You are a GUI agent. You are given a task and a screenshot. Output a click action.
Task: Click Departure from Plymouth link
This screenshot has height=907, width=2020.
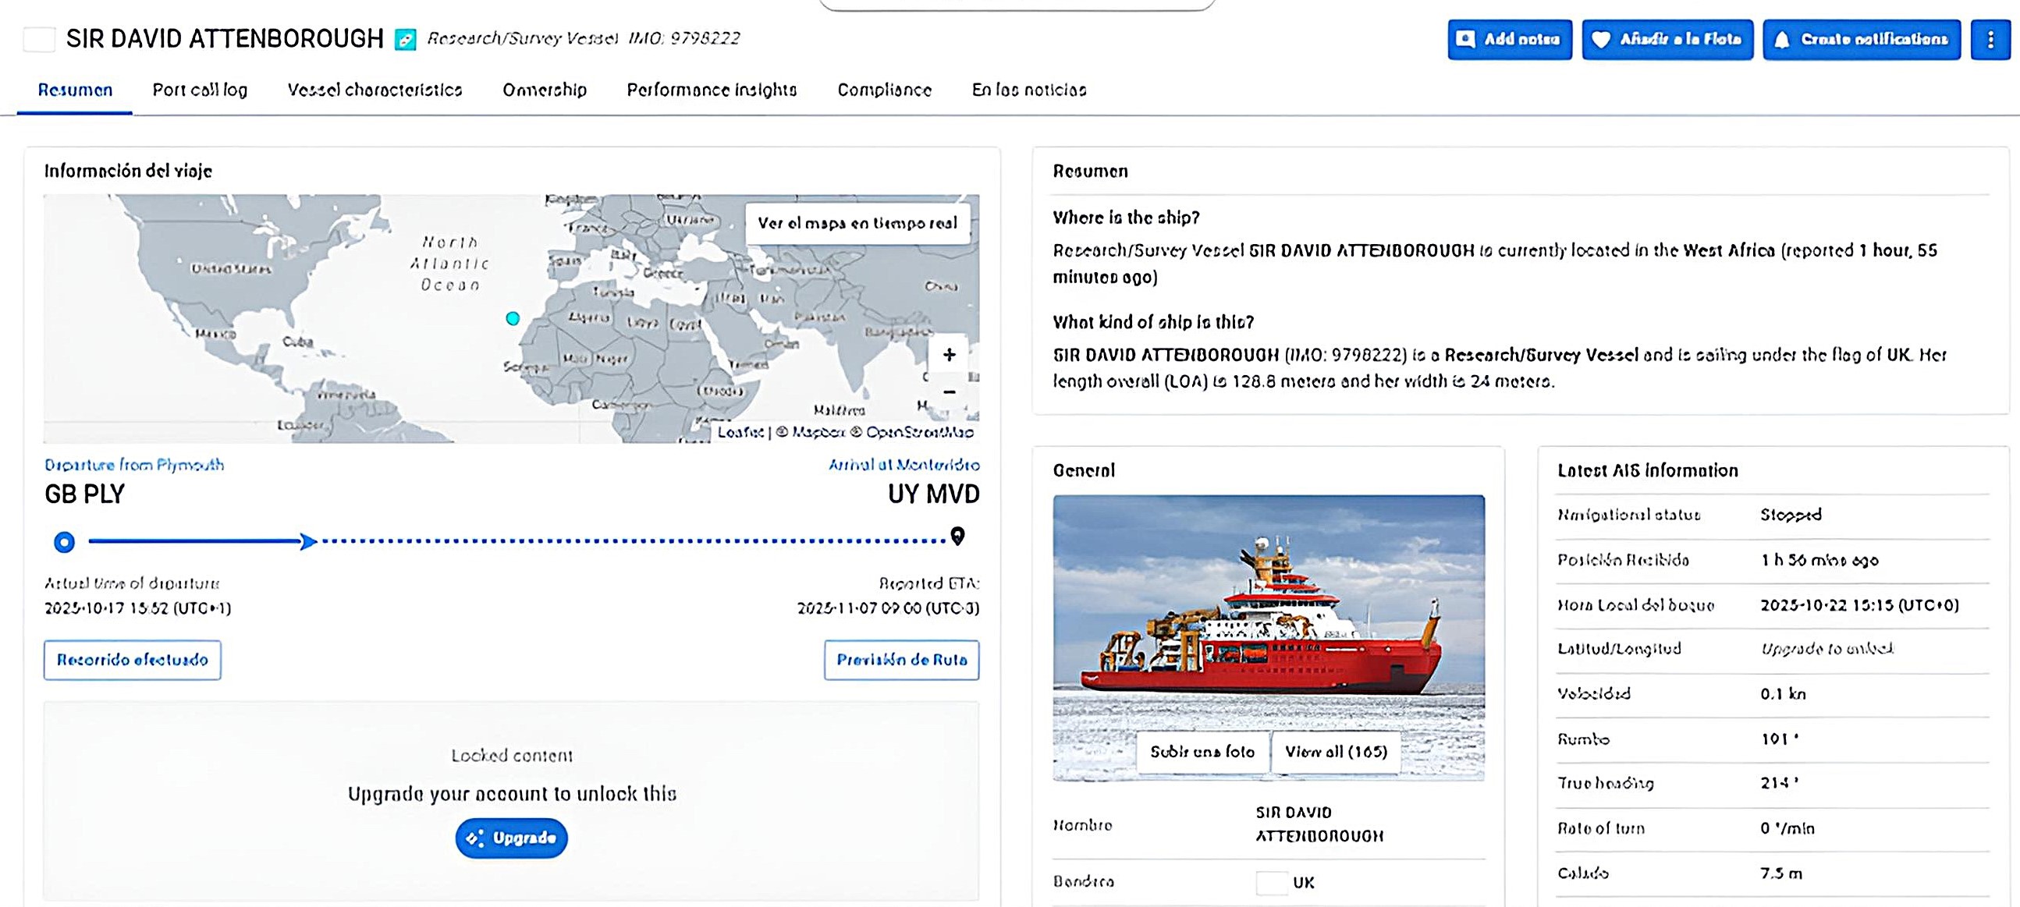(x=134, y=465)
